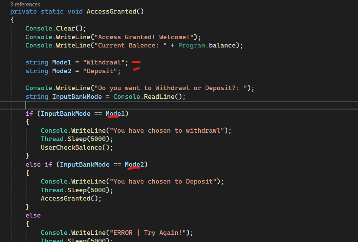The height and width of the screenshot is (242, 358).
Task: Click the "void" return type keyword
Action: 75,12
